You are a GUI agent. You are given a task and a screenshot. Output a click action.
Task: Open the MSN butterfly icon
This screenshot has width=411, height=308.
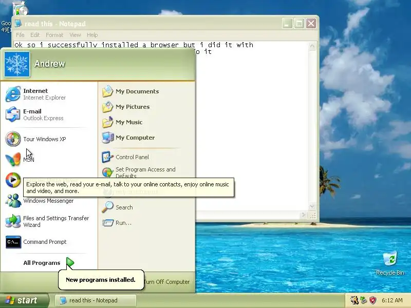[x=13, y=159]
